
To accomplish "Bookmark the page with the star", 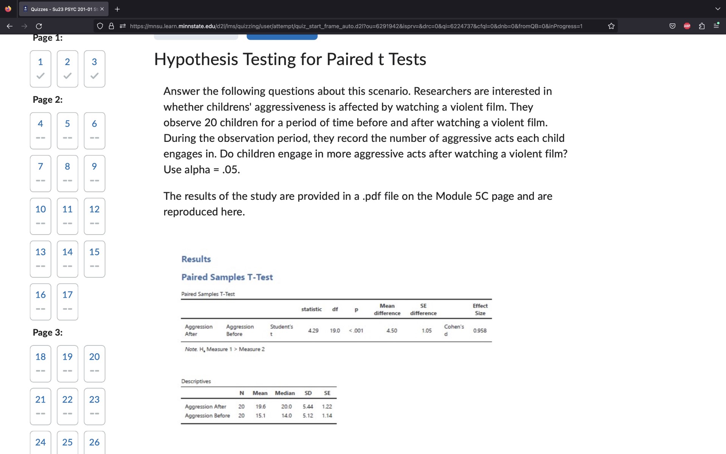I will [x=611, y=26].
